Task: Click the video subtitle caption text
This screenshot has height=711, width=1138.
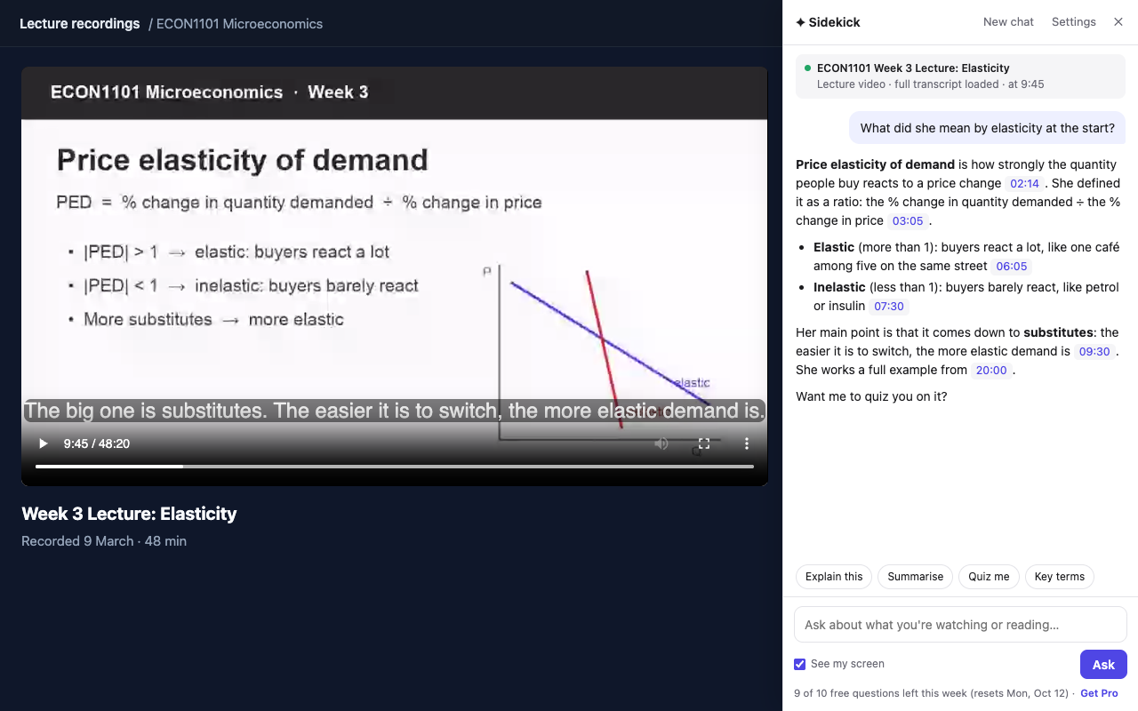Action: pos(395,411)
